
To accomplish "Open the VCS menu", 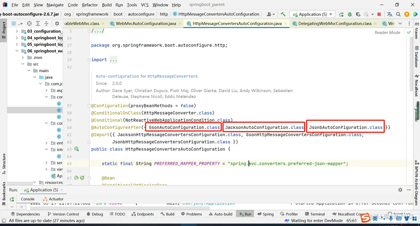I will coord(145,5).
